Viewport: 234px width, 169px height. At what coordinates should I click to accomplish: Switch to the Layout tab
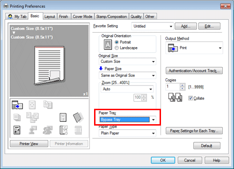coord(50,16)
